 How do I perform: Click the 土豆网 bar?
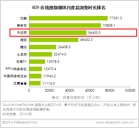[41, 54]
